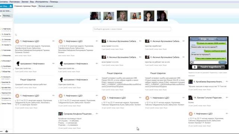
Task: Select contact Семен in sidebar
Action: tap(6, 103)
